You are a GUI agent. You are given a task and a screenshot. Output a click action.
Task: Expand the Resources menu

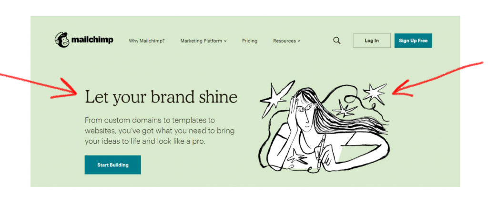coord(285,41)
